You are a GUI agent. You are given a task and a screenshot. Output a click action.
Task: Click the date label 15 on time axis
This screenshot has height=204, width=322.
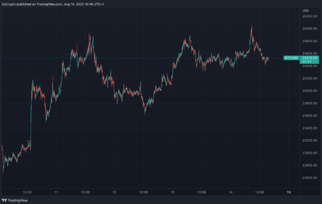coord(288,192)
